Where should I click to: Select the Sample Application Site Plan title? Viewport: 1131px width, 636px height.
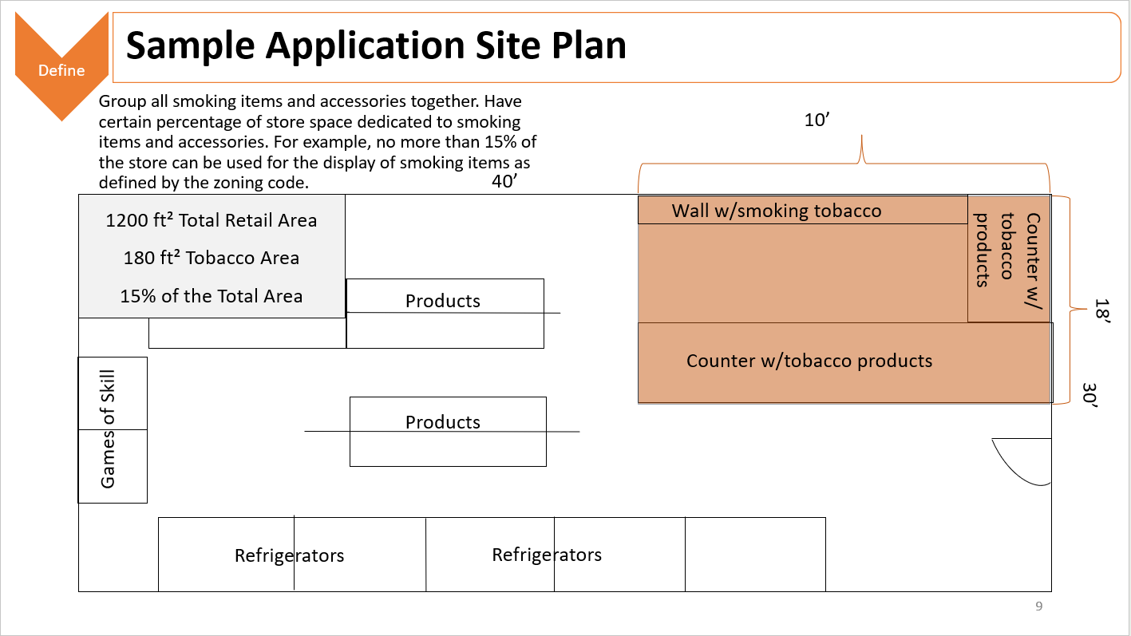tap(376, 45)
